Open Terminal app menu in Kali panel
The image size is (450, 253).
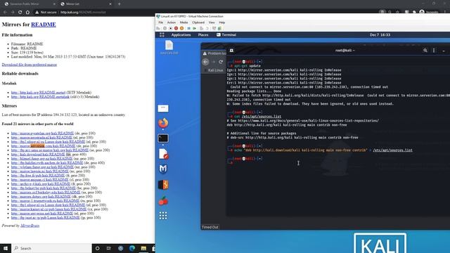[x=226, y=34]
